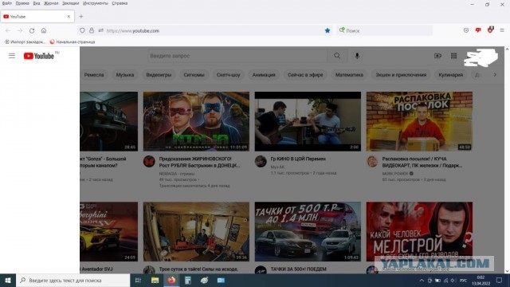Open the Импорт закладок bookmark

pos(25,41)
